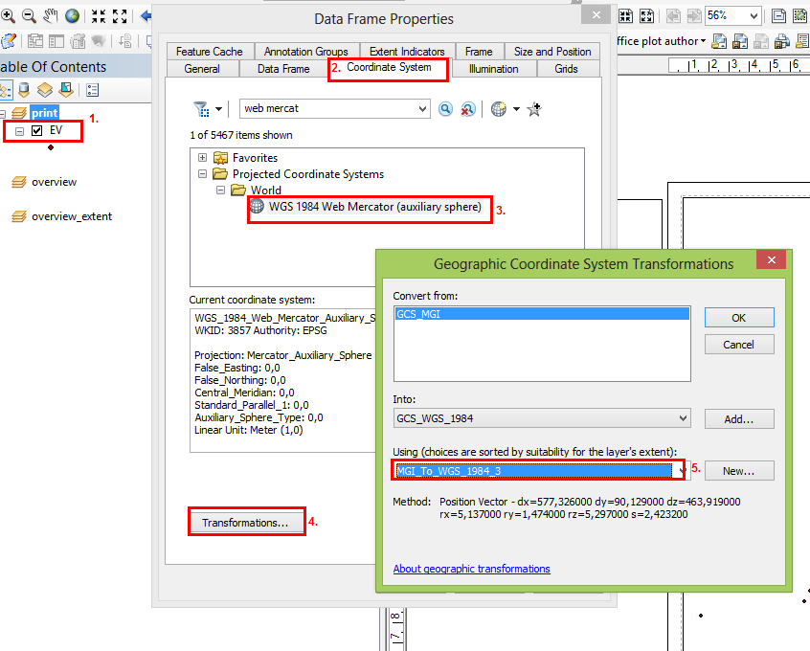The image size is (810, 651).
Task: Add Web Mercator to Favorites star
Action: pos(534,109)
